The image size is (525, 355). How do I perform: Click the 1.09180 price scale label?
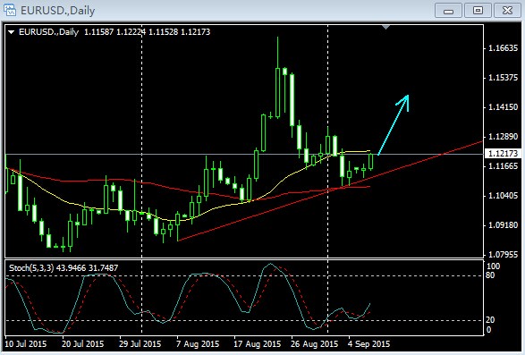(x=503, y=225)
